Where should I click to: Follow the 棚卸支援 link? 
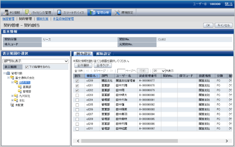tap(42, 19)
